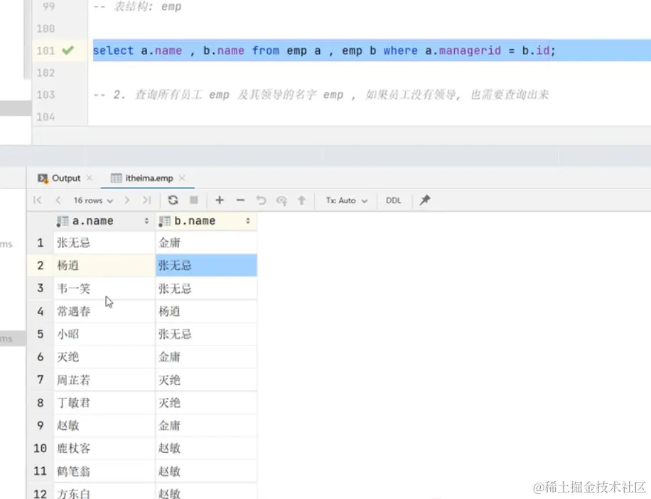Select cell 赵敏 in row 11
Viewport: 651px width, 499px height.
point(206,471)
